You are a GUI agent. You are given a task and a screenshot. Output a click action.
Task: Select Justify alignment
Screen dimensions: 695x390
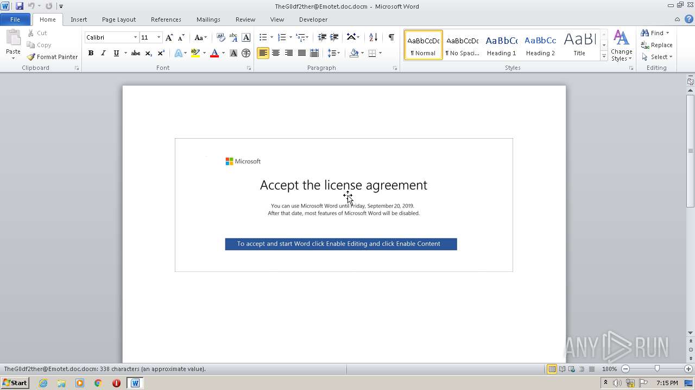[x=301, y=53]
